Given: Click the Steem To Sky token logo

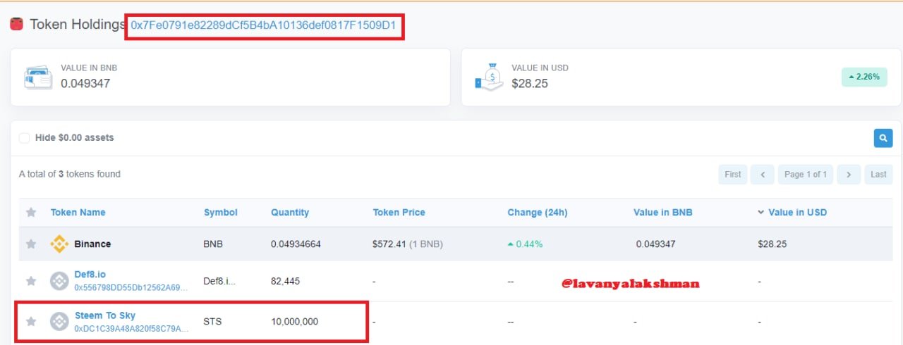Looking at the screenshot, I should [x=59, y=322].
